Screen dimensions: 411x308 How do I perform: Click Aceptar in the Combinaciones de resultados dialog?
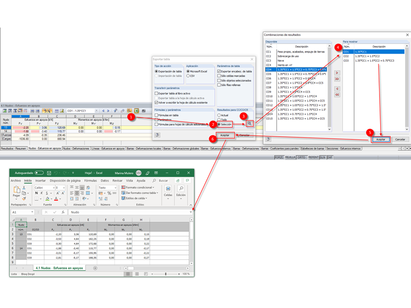(x=381, y=139)
